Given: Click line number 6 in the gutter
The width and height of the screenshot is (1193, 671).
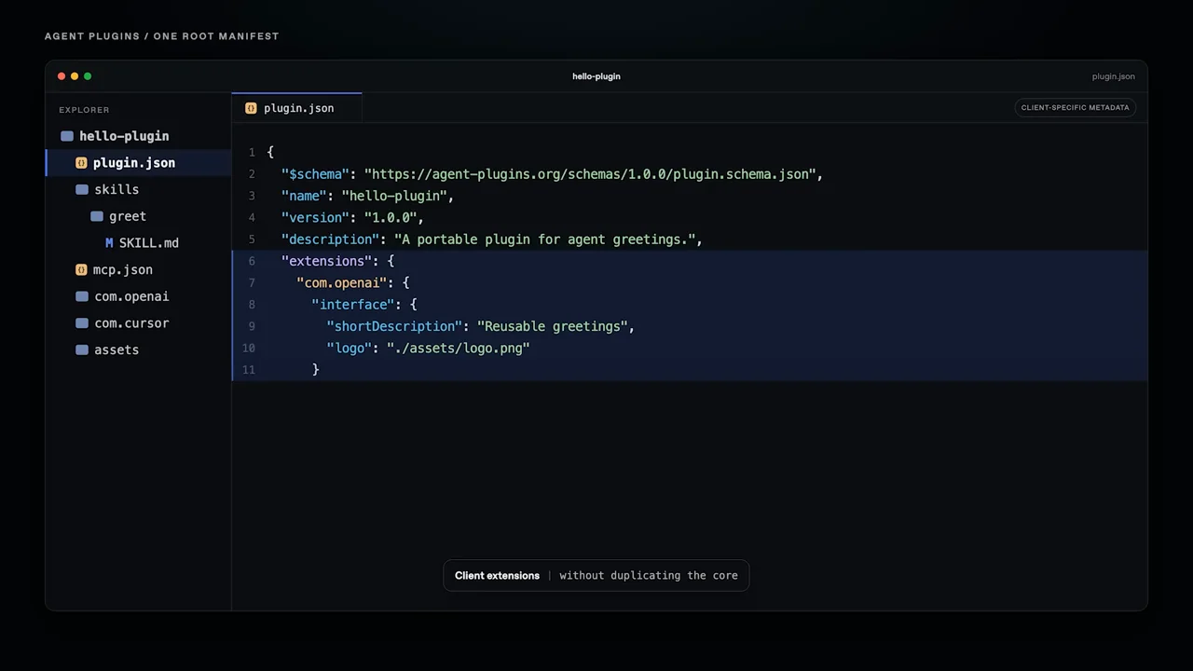Looking at the screenshot, I should click(251, 262).
